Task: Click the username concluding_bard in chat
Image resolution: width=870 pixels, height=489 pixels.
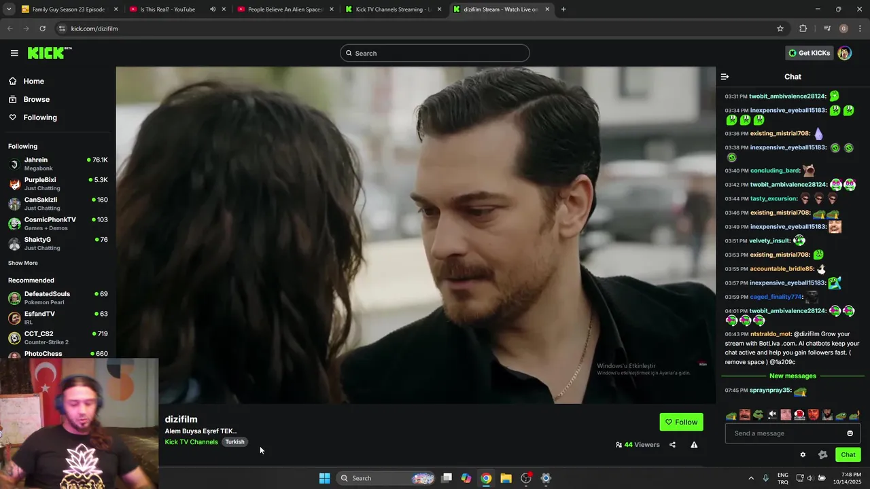Action: coord(775,170)
